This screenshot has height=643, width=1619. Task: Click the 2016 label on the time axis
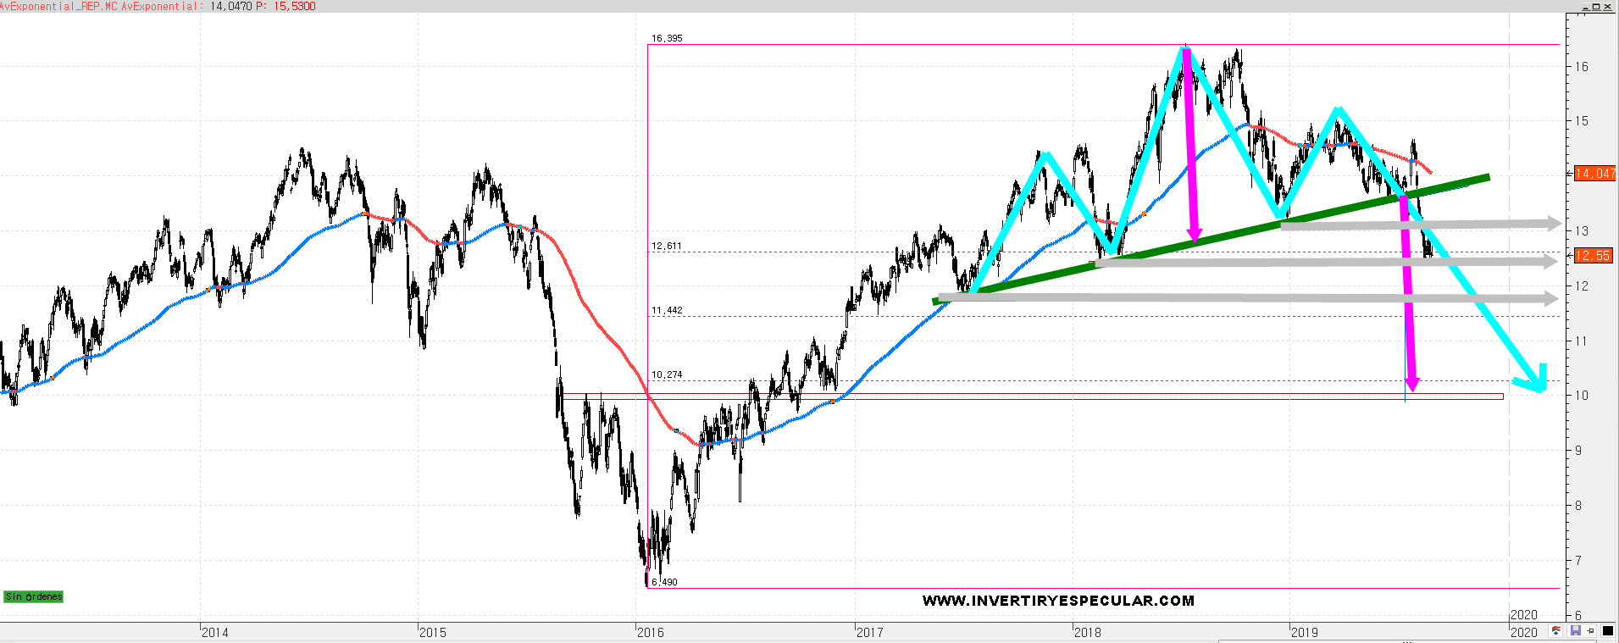click(x=651, y=632)
